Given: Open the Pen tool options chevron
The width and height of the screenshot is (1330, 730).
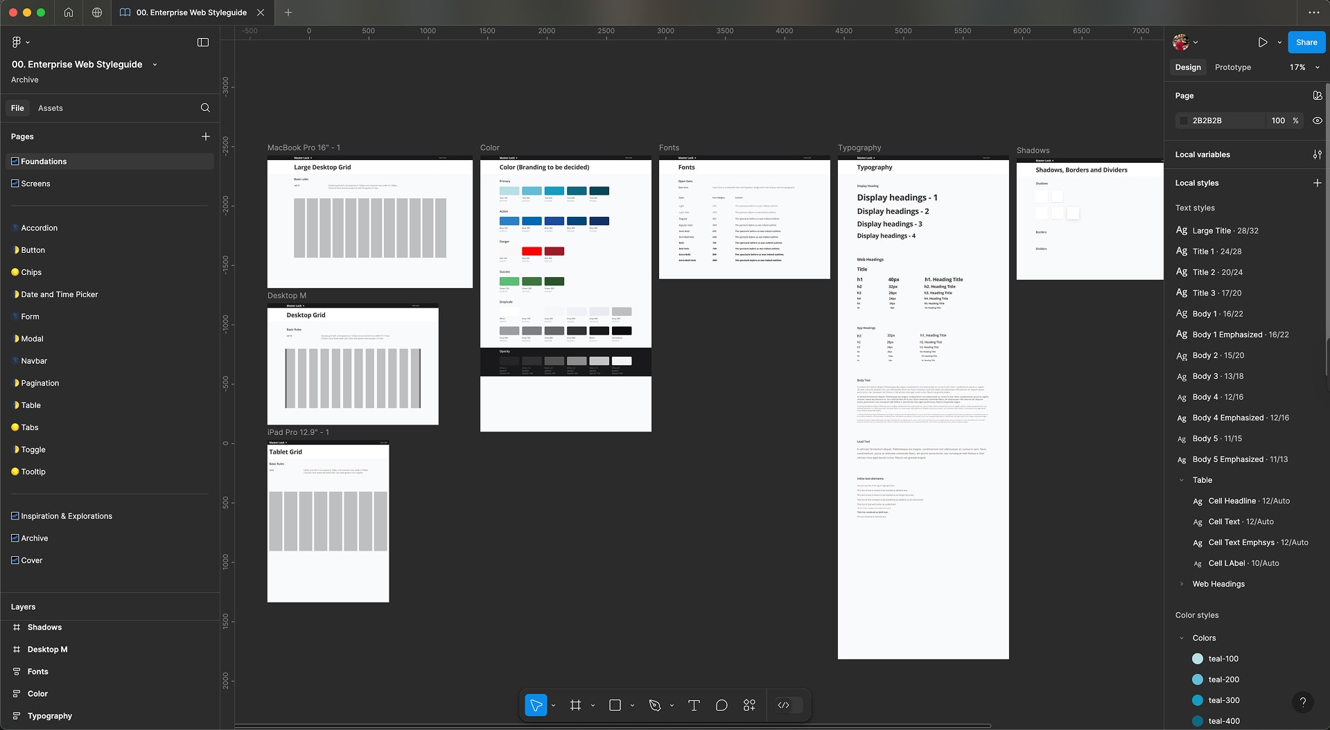Looking at the screenshot, I should pos(672,706).
